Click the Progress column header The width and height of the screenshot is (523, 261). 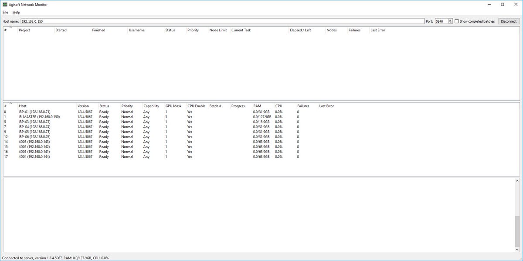238,106
